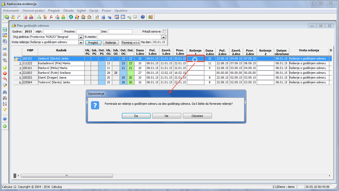Click the blue help question mark toolbar icon
339x191 pixels.
tap(143, 17)
